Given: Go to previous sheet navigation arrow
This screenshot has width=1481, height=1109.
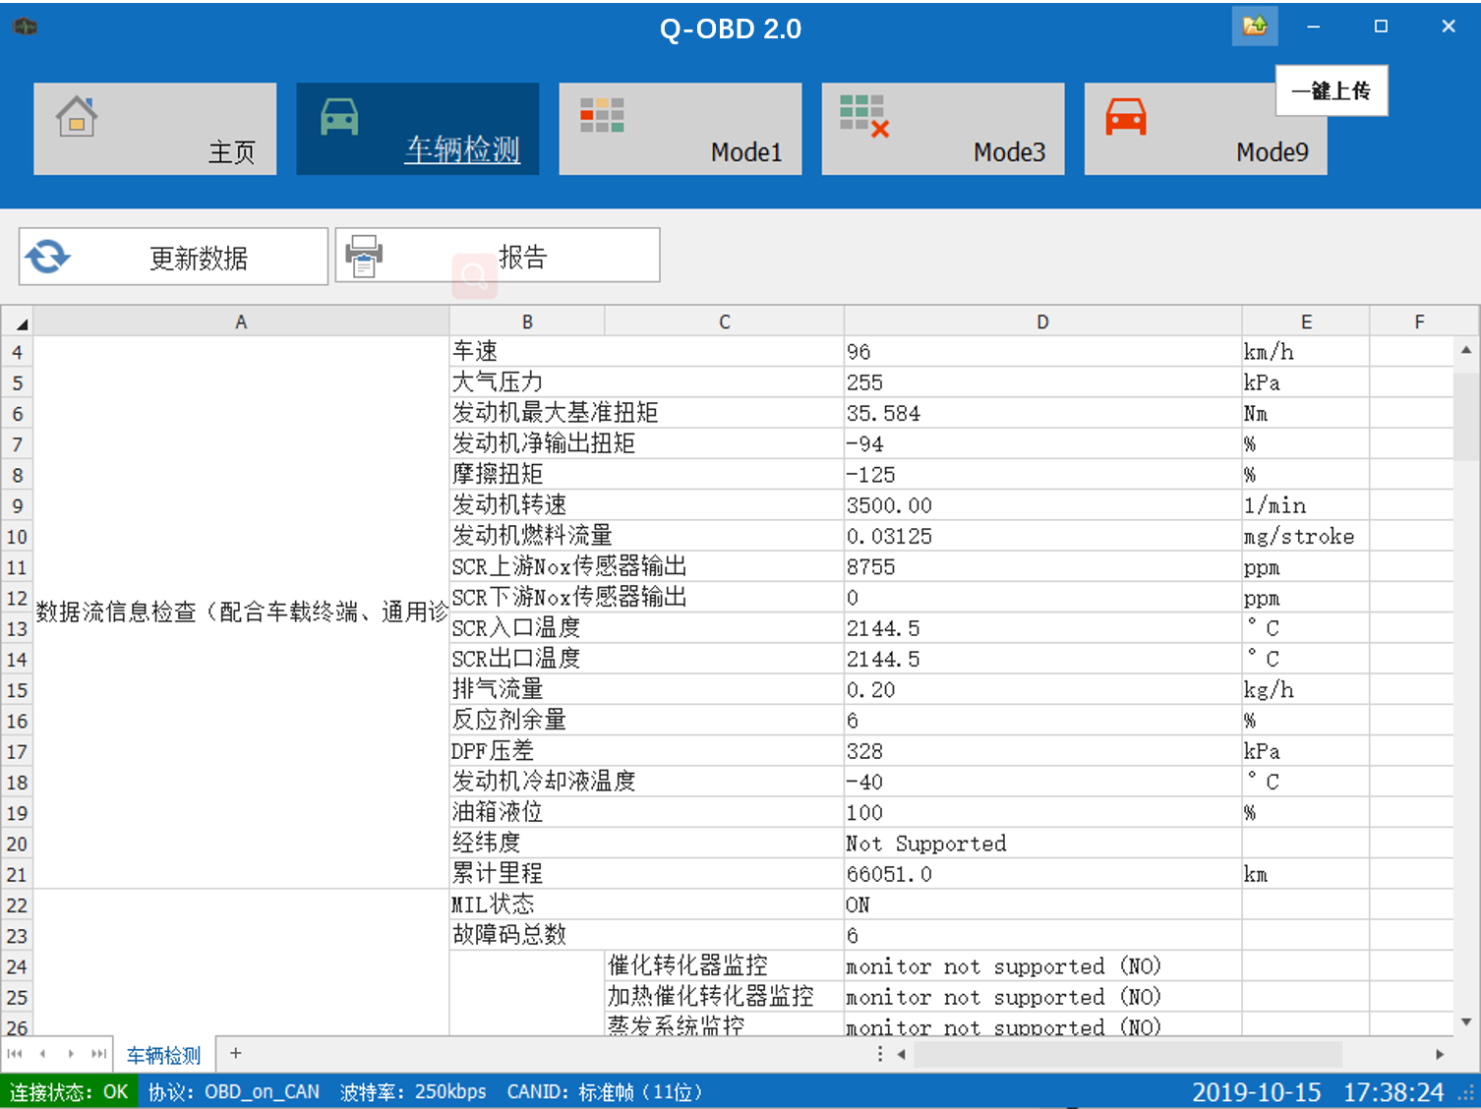Looking at the screenshot, I should point(42,1054).
